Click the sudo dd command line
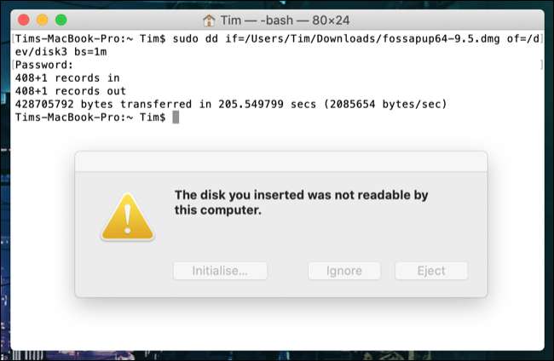The image size is (554, 361). 273,39
